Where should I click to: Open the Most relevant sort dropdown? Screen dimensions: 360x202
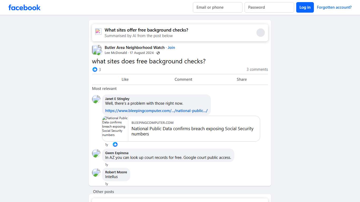[x=104, y=89]
